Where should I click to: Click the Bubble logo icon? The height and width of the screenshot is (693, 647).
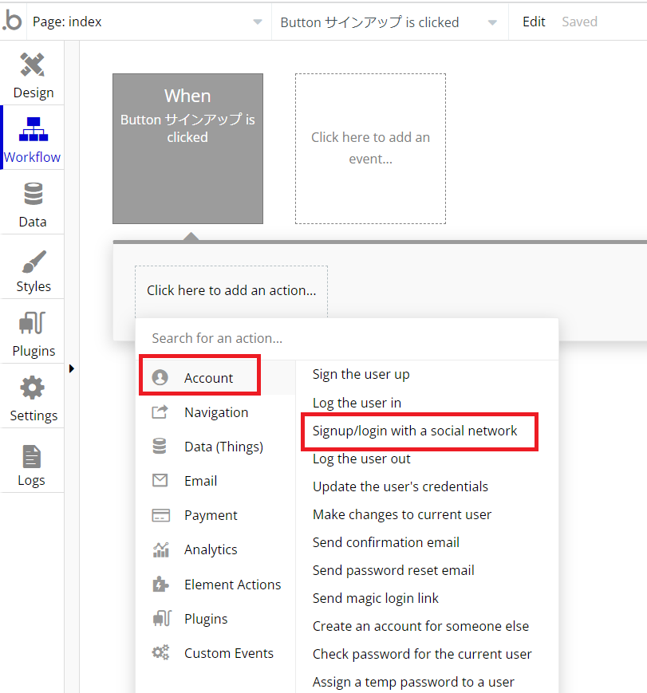13,22
